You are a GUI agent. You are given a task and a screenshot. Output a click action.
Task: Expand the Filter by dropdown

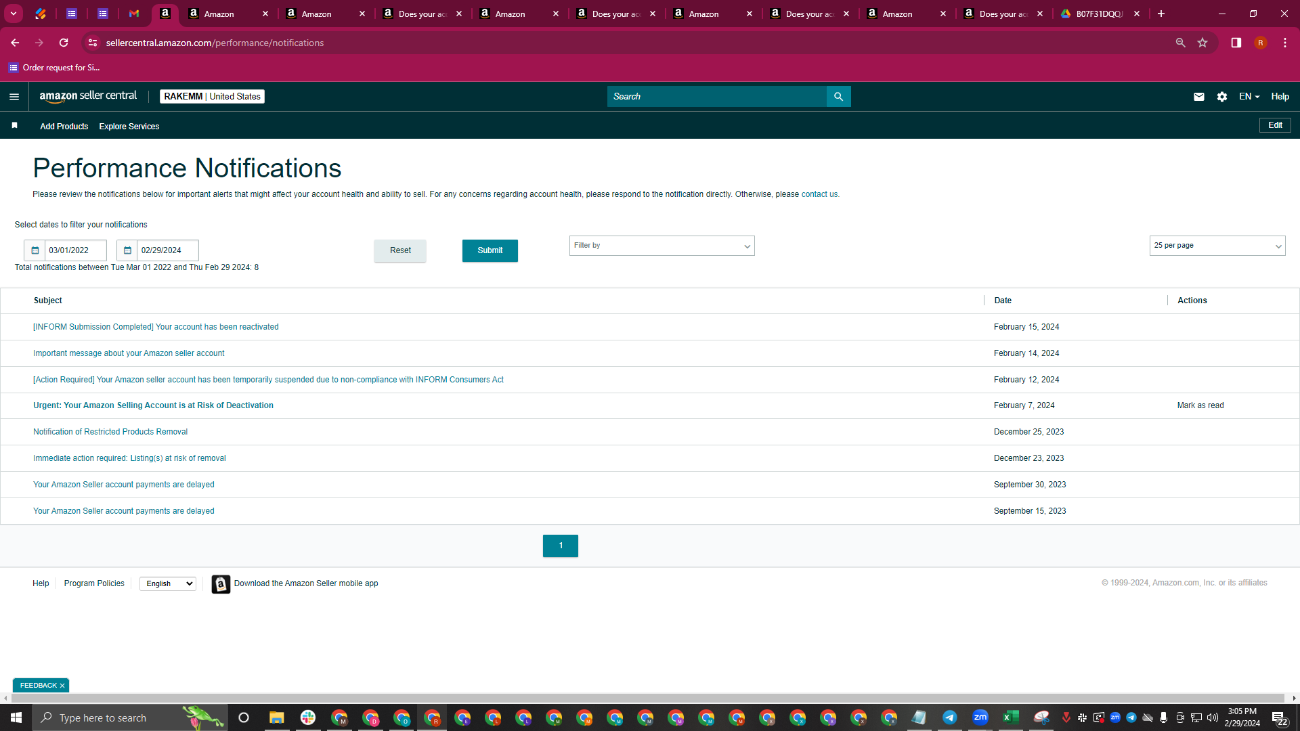pos(662,246)
